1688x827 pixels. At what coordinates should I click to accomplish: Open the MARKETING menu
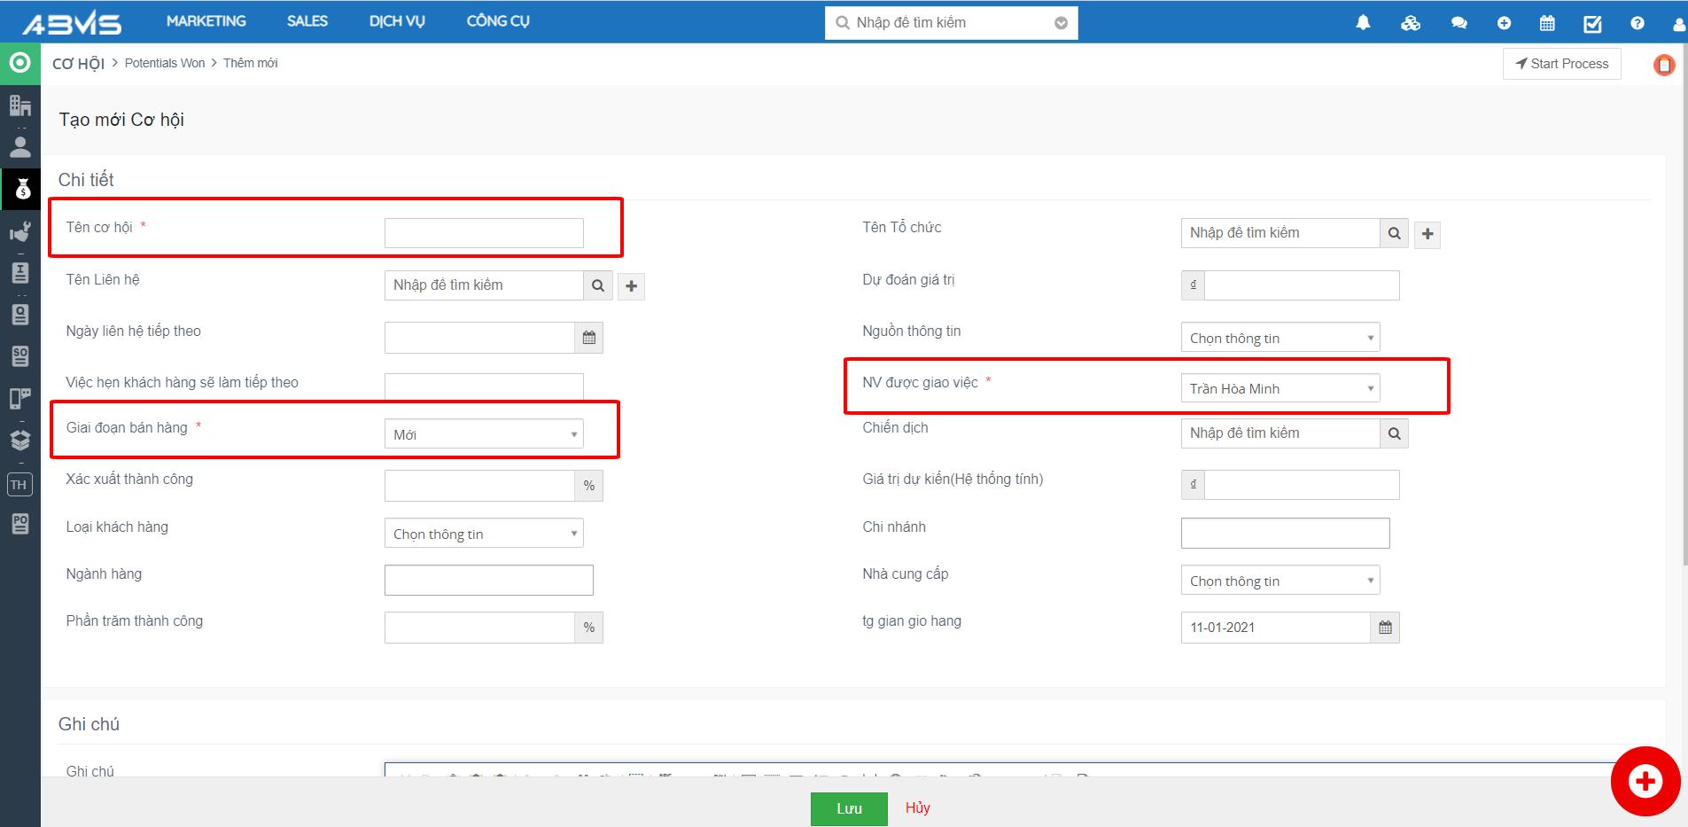pyautogui.click(x=206, y=21)
